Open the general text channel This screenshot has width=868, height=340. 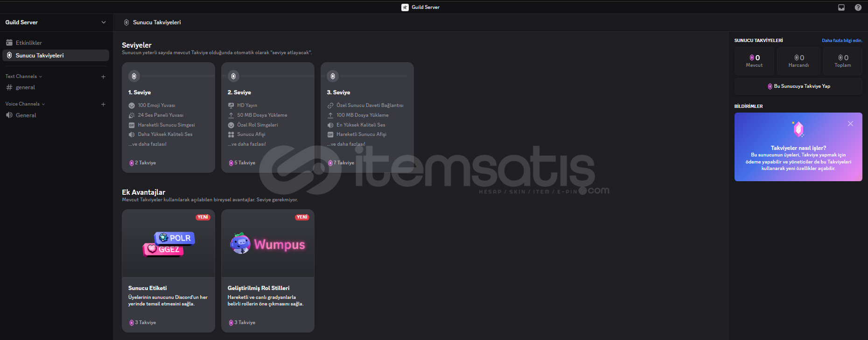56,87
